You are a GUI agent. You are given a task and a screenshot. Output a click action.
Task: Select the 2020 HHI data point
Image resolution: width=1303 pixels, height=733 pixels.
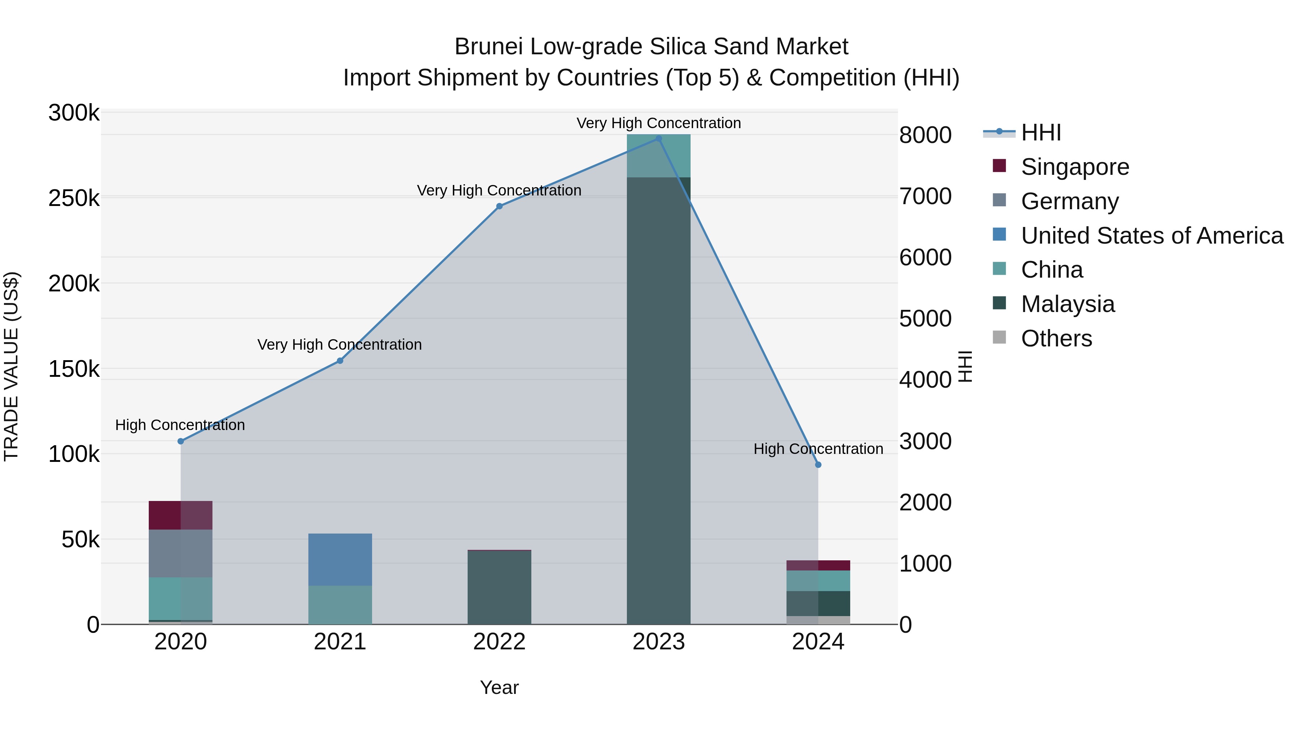[181, 441]
